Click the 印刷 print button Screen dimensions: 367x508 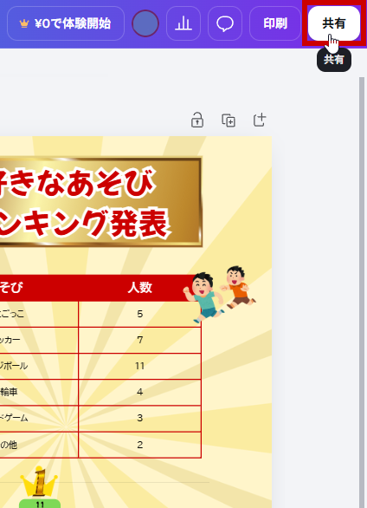tap(275, 23)
